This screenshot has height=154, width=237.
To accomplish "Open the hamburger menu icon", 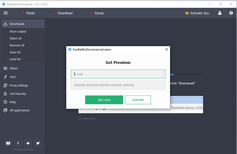I will [x=5, y=13].
